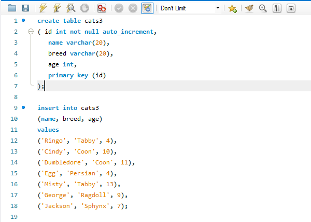This screenshot has height=222, width=311.
Task: Save snippet with star-plus icon
Action: (x=232, y=8)
